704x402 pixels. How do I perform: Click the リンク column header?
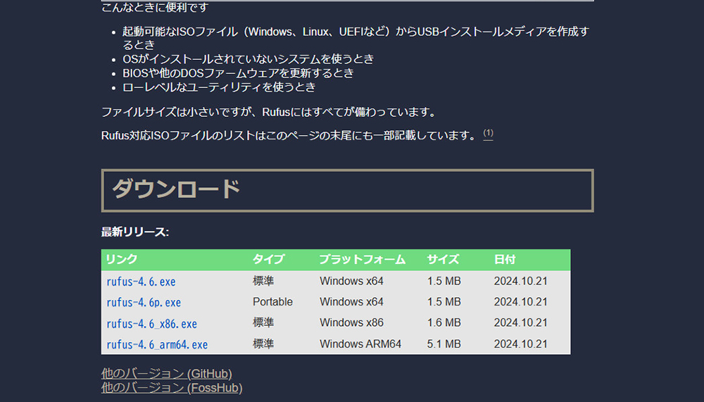pyautogui.click(x=122, y=260)
